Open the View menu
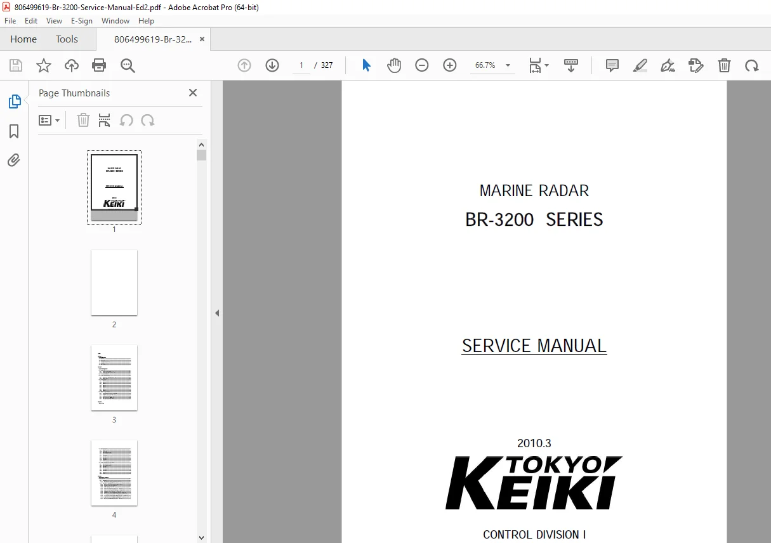Image resolution: width=771 pixels, height=543 pixels. click(x=55, y=21)
